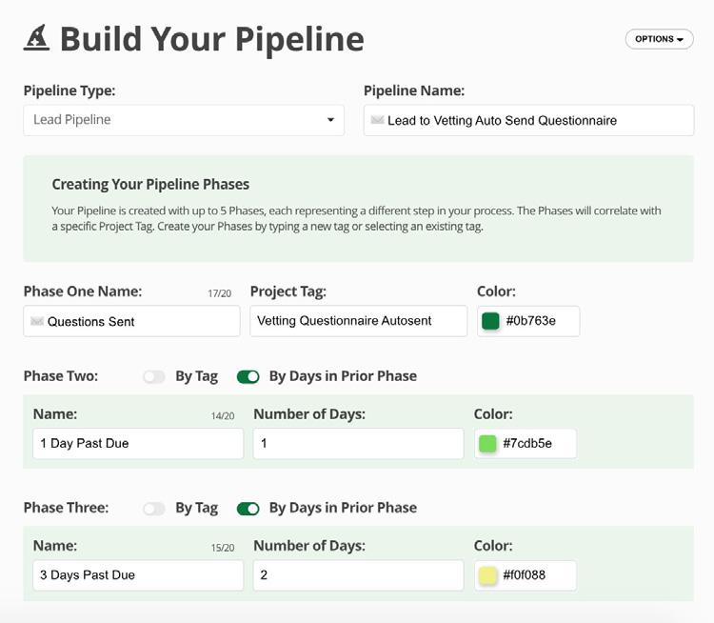Click the Phase Two Name field with 1 Day Past Due
Image resolution: width=714 pixels, height=623 pixels.
pos(138,444)
